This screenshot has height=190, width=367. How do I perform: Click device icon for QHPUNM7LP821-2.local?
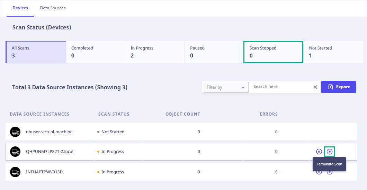15,152
